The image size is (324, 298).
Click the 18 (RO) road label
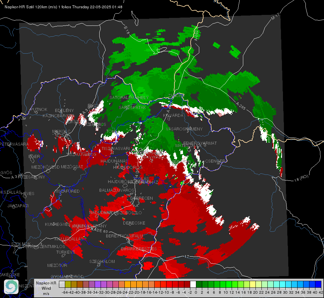coord(301,178)
